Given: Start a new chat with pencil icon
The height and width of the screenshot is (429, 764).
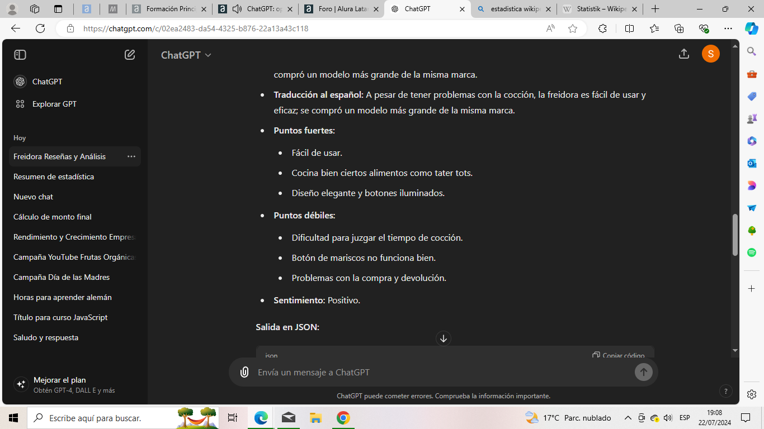Looking at the screenshot, I should coord(130,55).
